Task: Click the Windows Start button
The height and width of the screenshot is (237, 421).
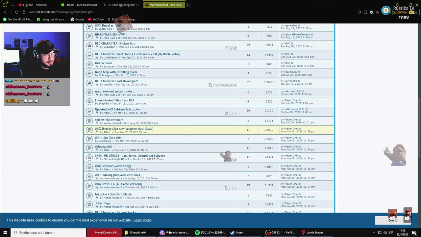Action: [x=5, y=233]
